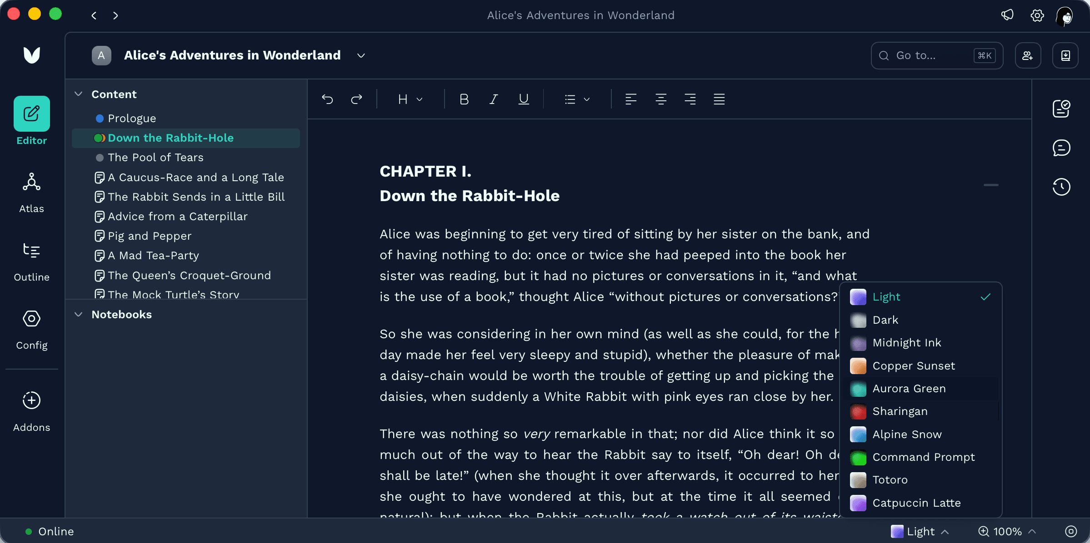Open the Addons section

(x=31, y=411)
